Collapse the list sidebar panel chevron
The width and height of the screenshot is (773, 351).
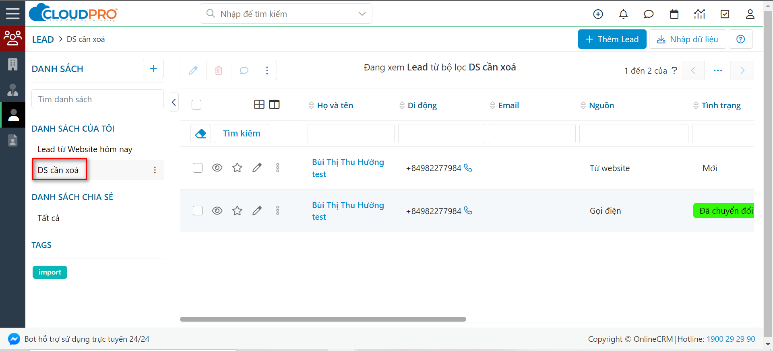click(174, 102)
